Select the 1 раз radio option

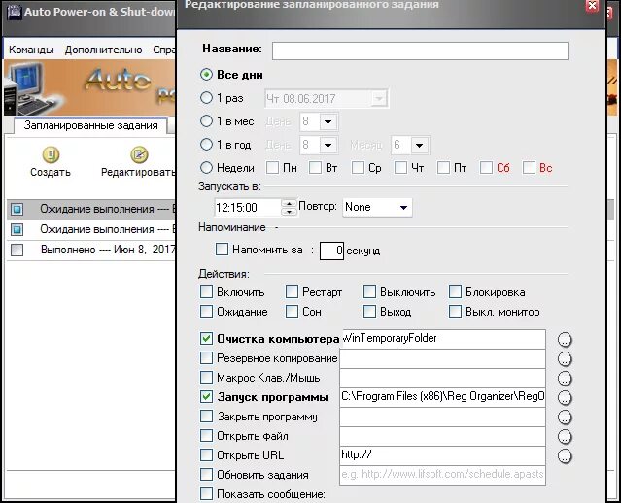pyautogui.click(x=206, y=98)
